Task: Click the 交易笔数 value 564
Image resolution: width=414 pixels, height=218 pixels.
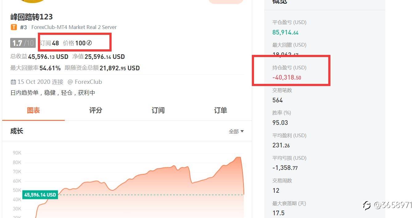Action: click(277, 100)
